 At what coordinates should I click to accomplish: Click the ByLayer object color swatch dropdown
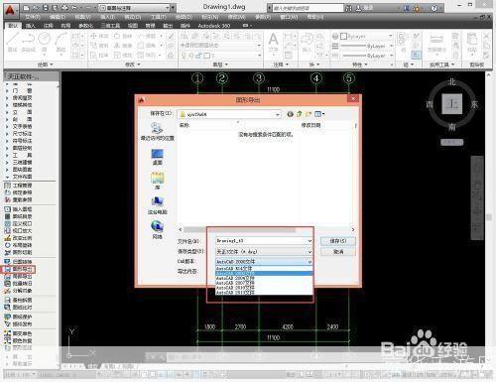pos(367,36)
